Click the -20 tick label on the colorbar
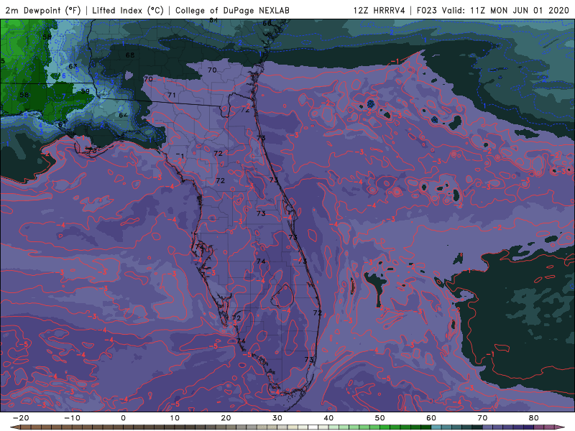 point(21,418)
